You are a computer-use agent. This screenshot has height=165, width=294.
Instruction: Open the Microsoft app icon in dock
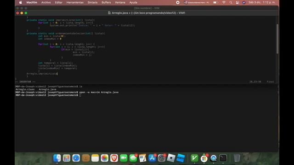[x=204, y=158]
